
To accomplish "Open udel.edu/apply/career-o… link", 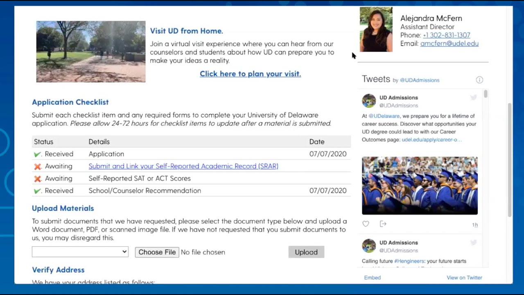I will pos(432,140).
